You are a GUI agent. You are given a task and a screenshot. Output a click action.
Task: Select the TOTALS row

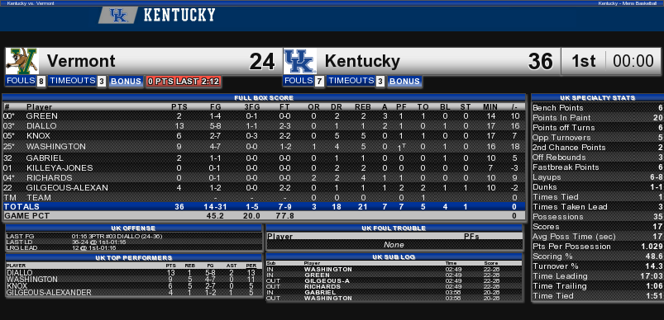coord(265,207)
